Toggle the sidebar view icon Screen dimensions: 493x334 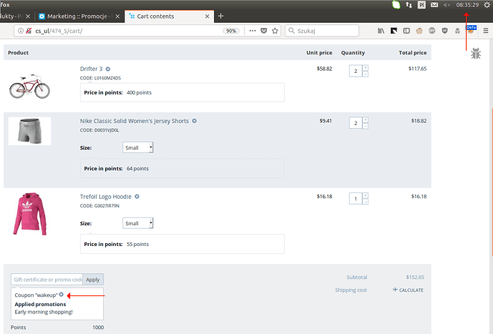(406, 31)
